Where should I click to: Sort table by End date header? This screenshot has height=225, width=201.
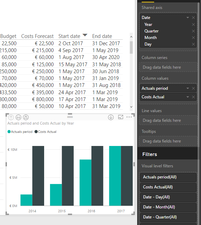102,36
